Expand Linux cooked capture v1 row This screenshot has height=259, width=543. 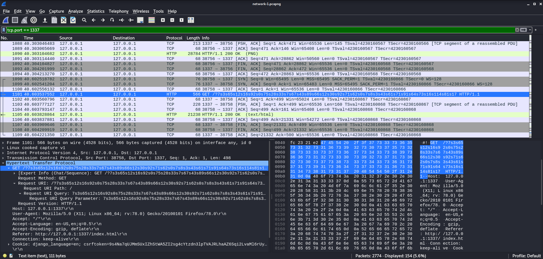pyautogui.click(x=3, y=148)
